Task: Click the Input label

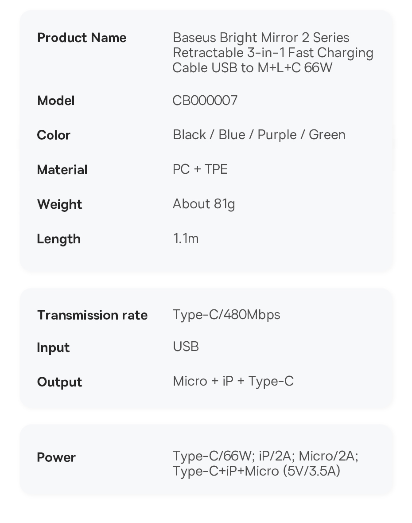Action: click(x=53, y=347)
